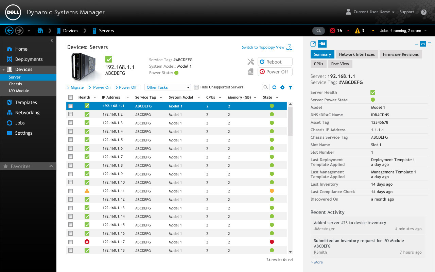Open the Port View tab

coord(340,64)
